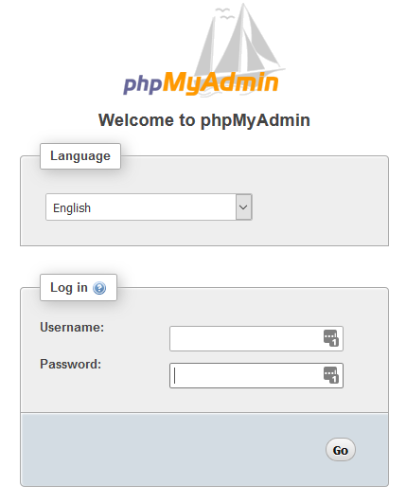
Task: Focus the Password input field
Action: (x=256, y=375)
